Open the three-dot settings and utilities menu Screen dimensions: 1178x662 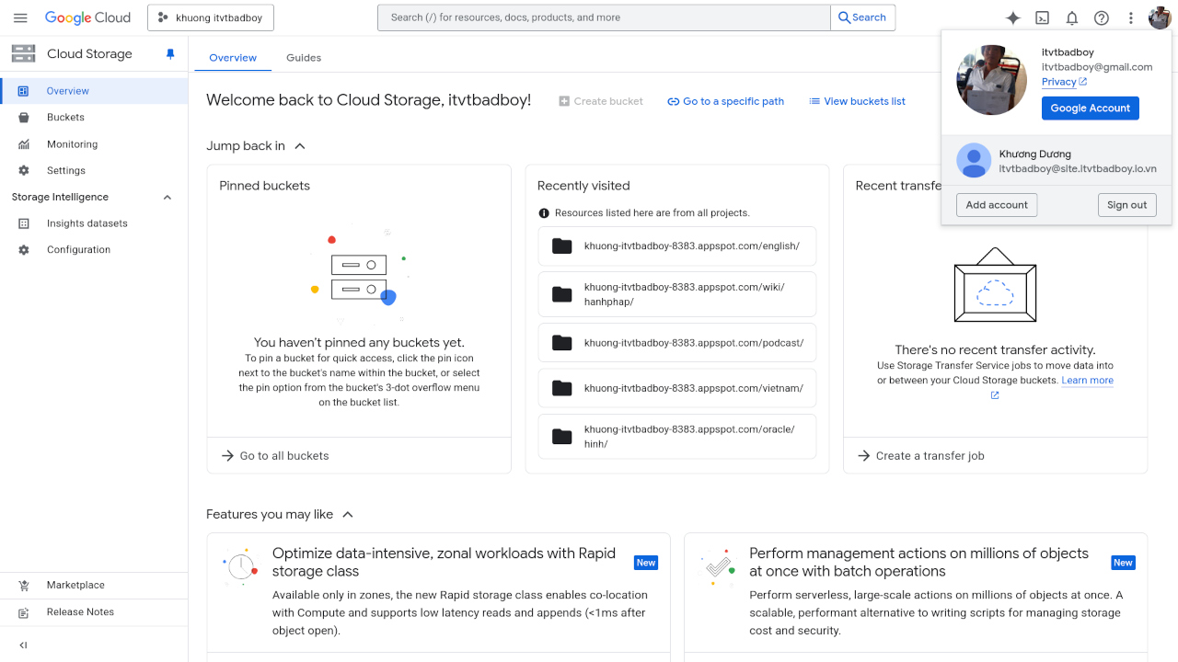(x=1131, y=17)
